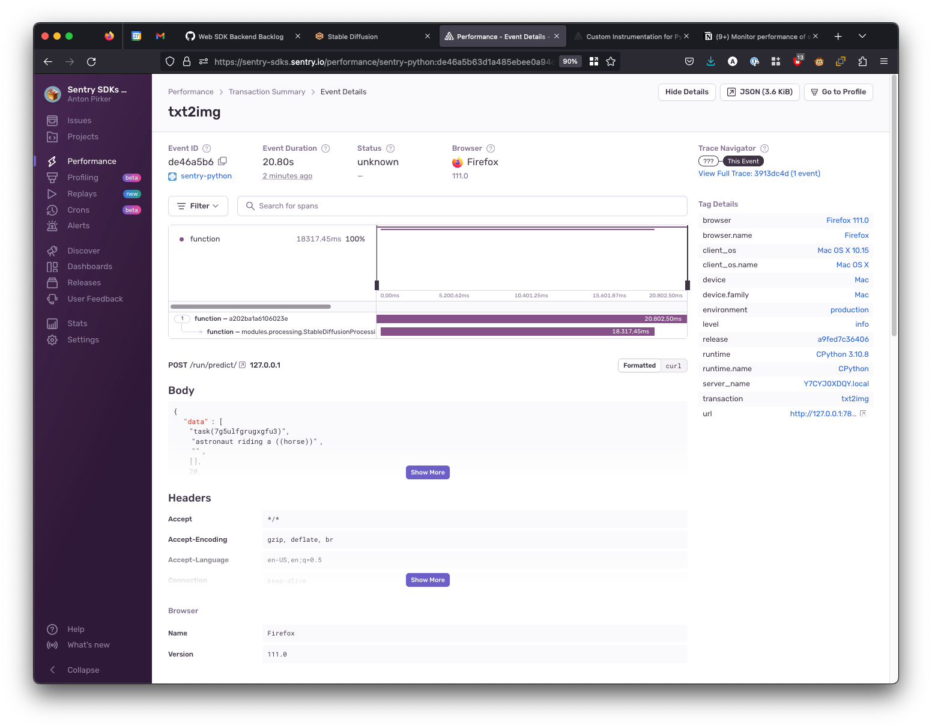
Task: Open Help in the sidebar
Action: click(76, 629)
